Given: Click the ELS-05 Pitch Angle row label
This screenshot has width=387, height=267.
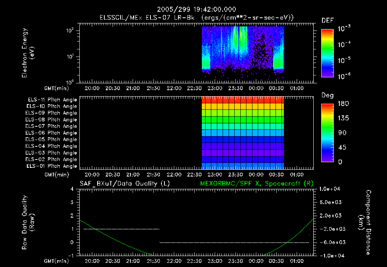Looking at the screenshot, I should [x=51, y=140].
